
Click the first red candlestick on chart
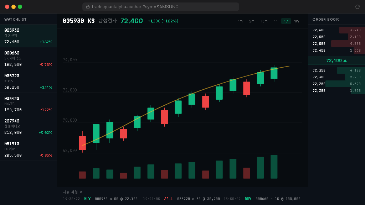[82, 143]
